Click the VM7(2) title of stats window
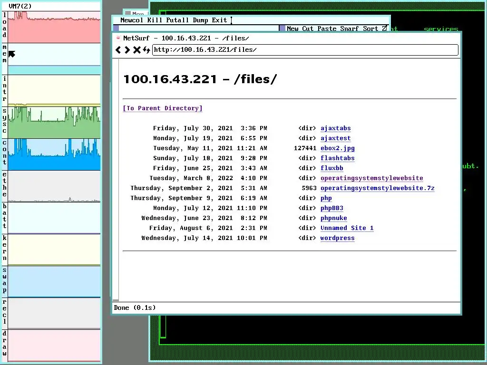This screenshot has height=365, width=487. [x=20, y=6]
